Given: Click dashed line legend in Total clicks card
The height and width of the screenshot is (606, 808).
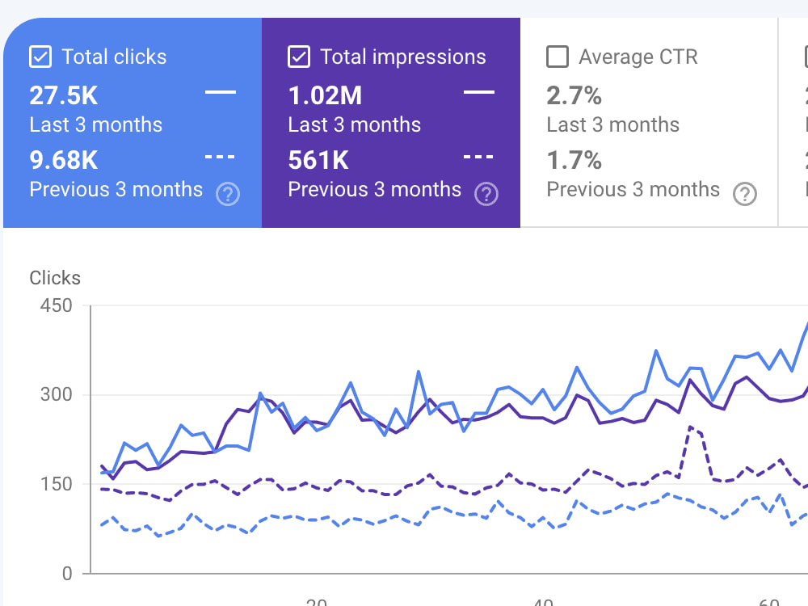Looking at the screenshot, I should pos(221,157).
